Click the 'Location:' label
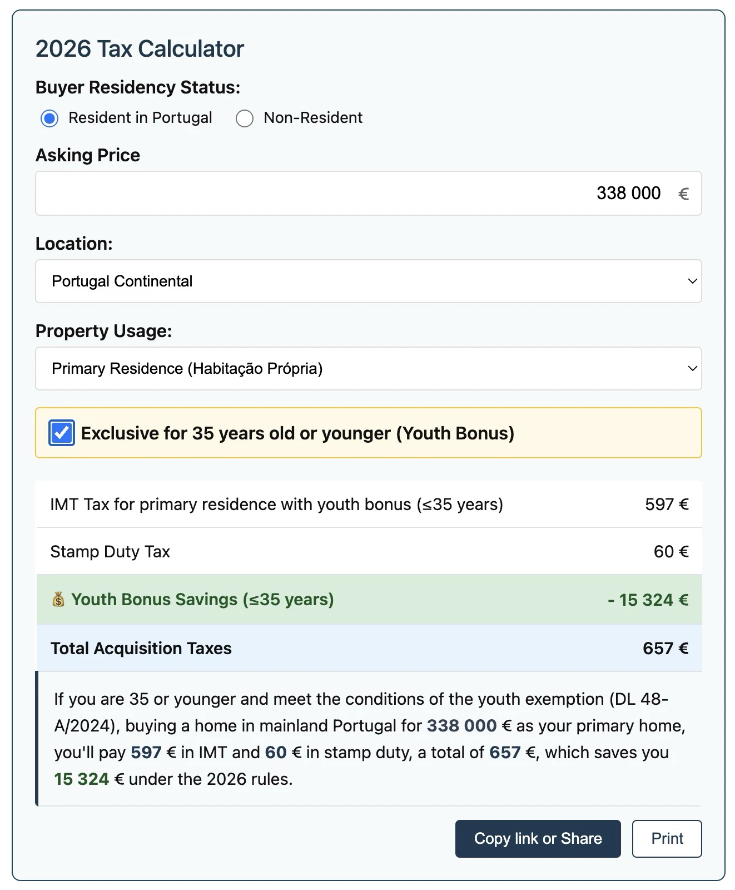Image resolution: width=735 pixels, height=890 pixels. pos(74,244)
